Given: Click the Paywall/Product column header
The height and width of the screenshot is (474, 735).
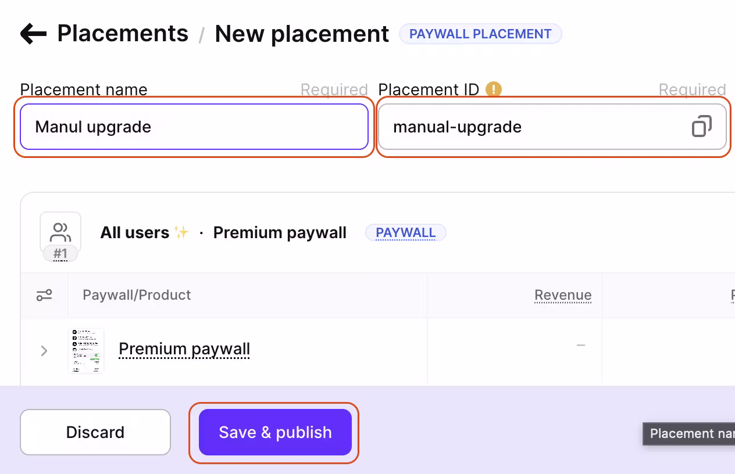Looking at the screenshot, I should 137,295.
